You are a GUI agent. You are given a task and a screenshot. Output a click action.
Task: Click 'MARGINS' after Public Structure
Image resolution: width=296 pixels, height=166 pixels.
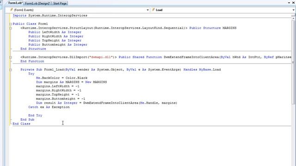pyautogui.click(x=229, y=28)
